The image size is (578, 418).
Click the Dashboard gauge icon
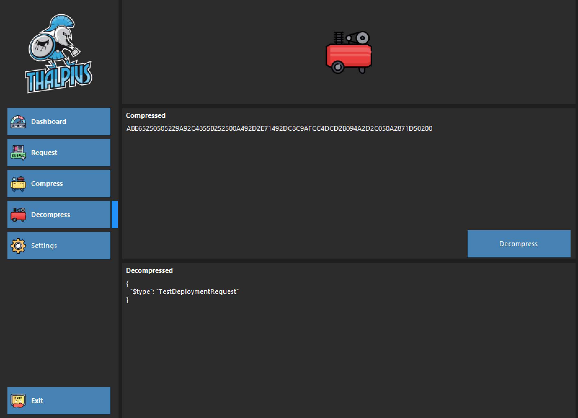click(x=18, y=122)
